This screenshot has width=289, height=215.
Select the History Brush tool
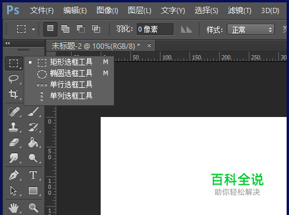[33, 127]
